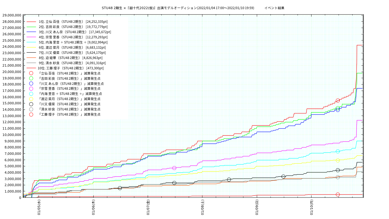The height and width of the screenshot is (219, 389).
Task: Pick the black line sample beside 7位. 川又 優菜
Action: point(31,53)
